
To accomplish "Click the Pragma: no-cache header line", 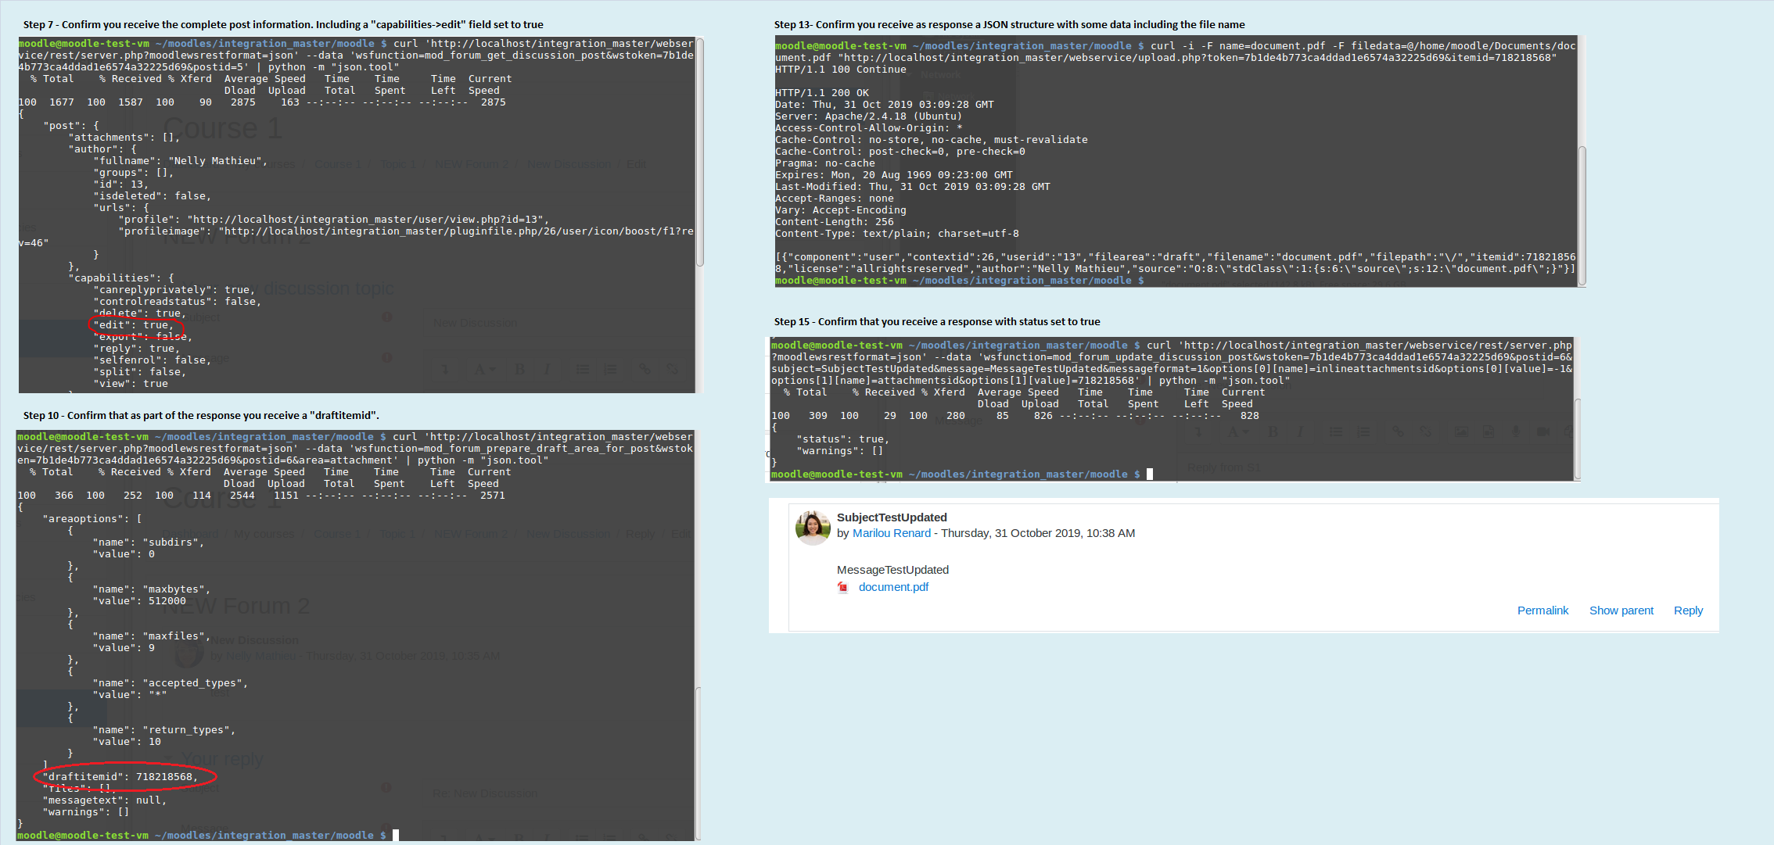I will click(x=825, y=163).
